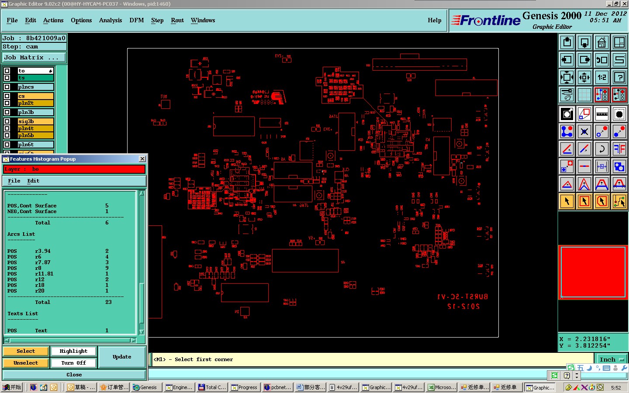629x393 pixels.
Task: Toggle checkbox for layer pln6t
Action: (7, 145)
